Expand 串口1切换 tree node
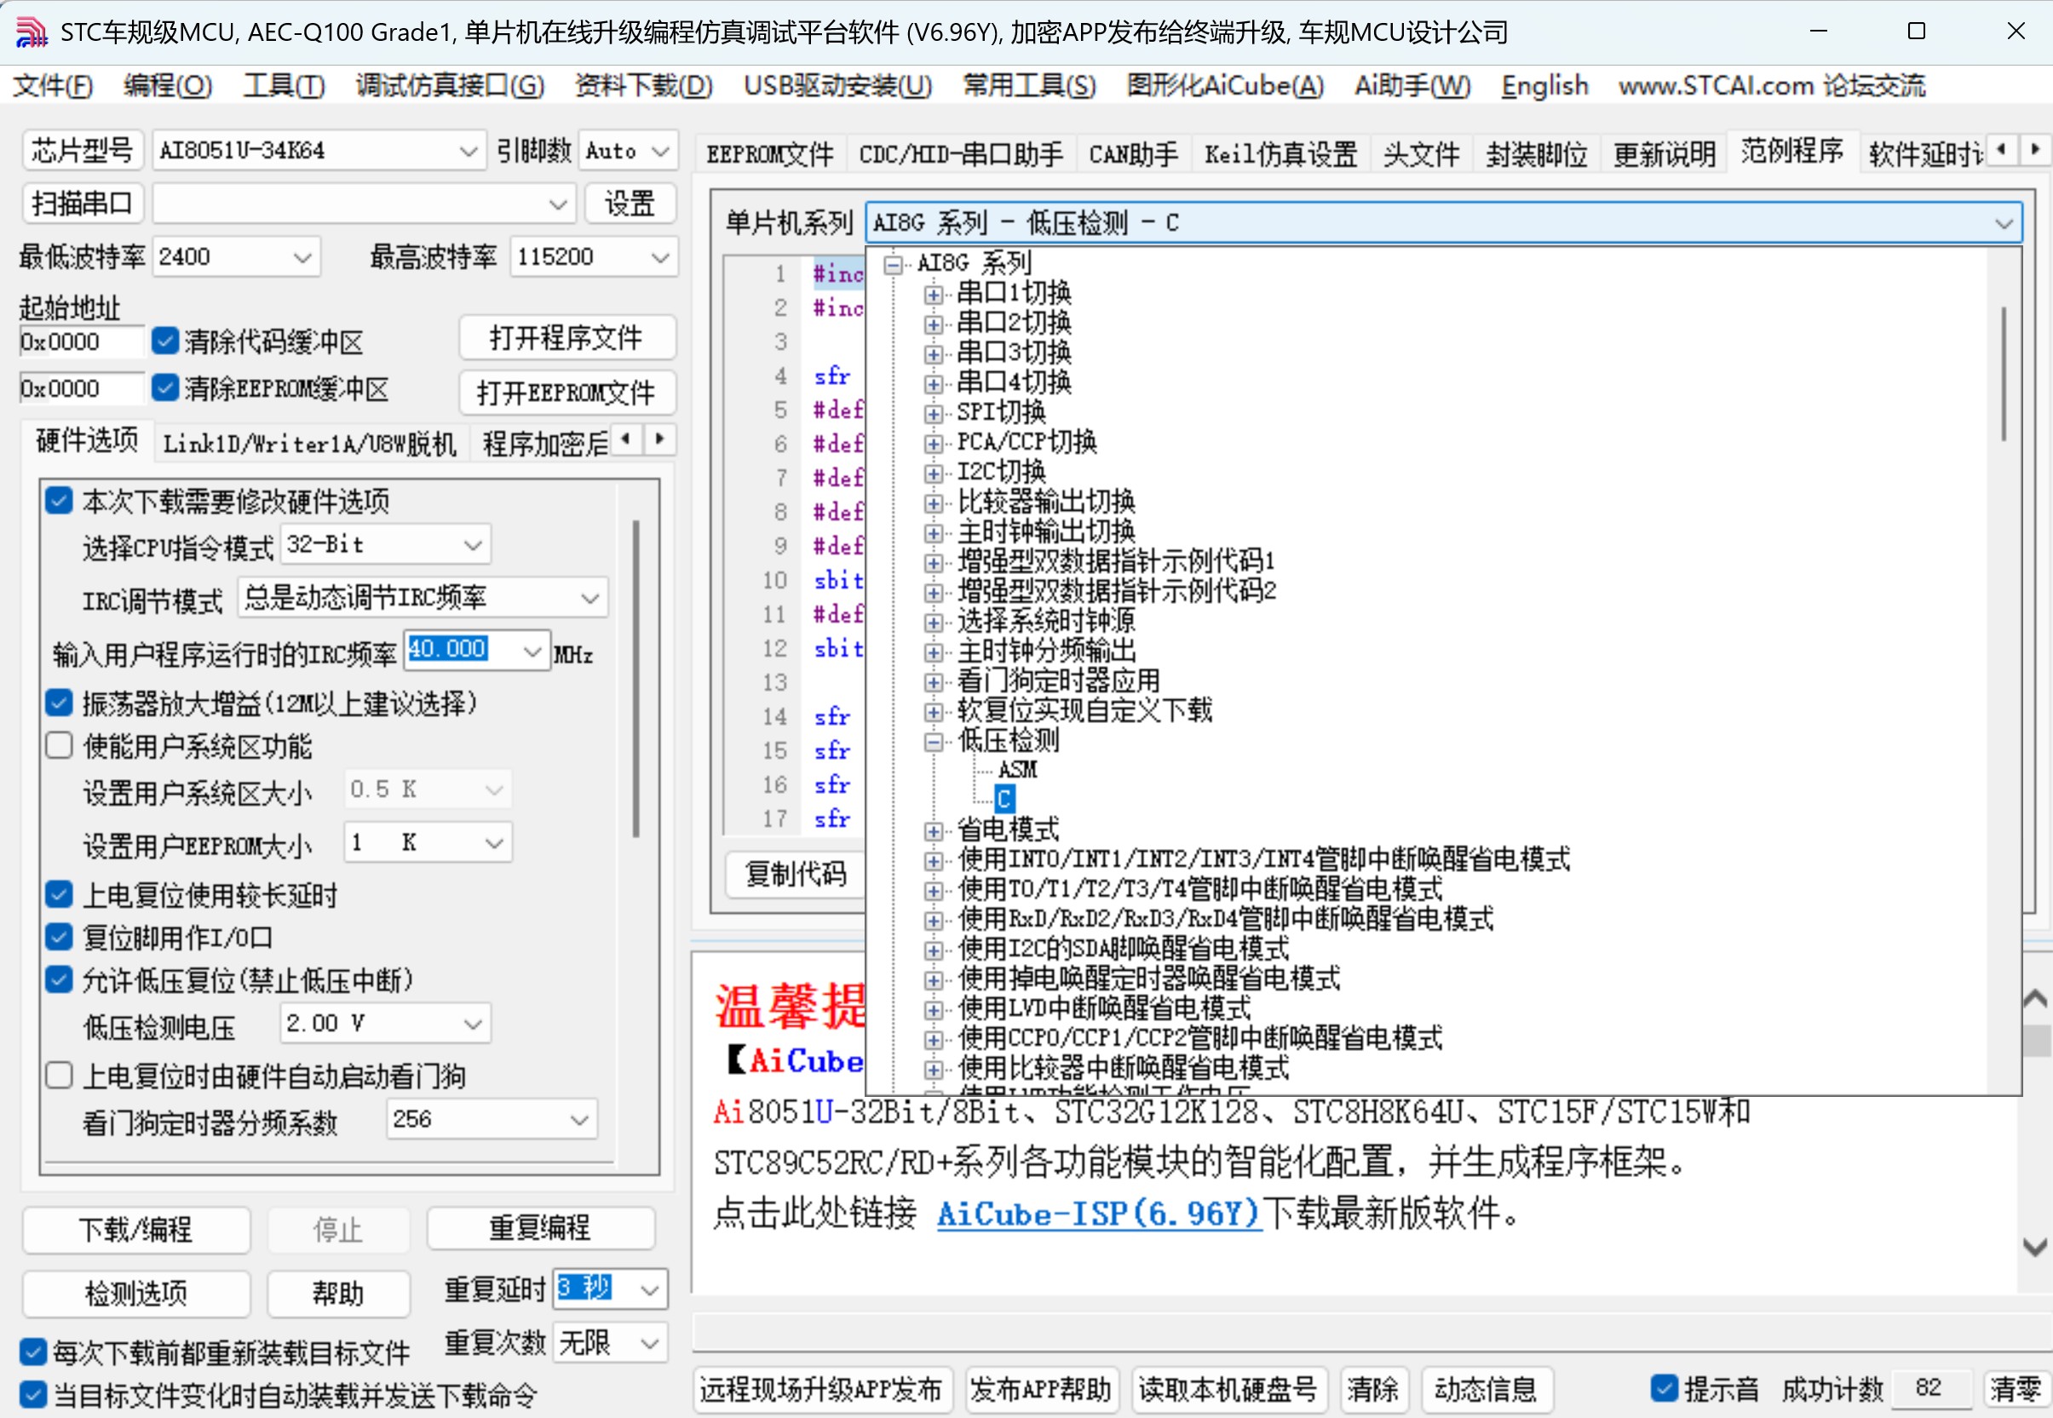The width and height of the screenshot is (2053, 1418). [x=932, y=294]
